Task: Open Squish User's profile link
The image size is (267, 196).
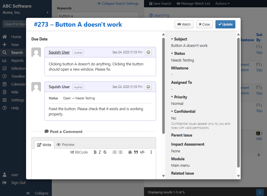Action: point(59,52)
